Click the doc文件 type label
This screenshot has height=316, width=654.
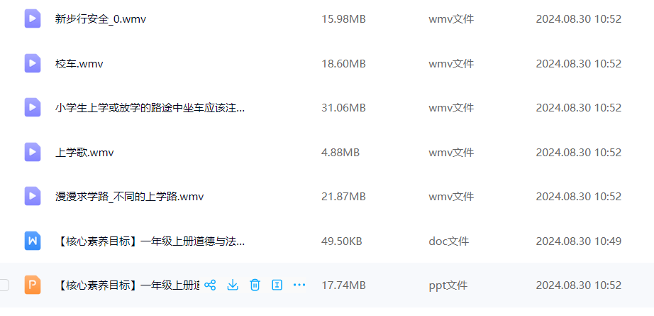(x=449, y=241)
